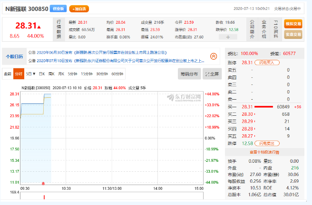Image resolution: width=312 pixels, height=205 pixels.
Task: Open the 业务介绍 business introduction tab
Action: [264, 29]
